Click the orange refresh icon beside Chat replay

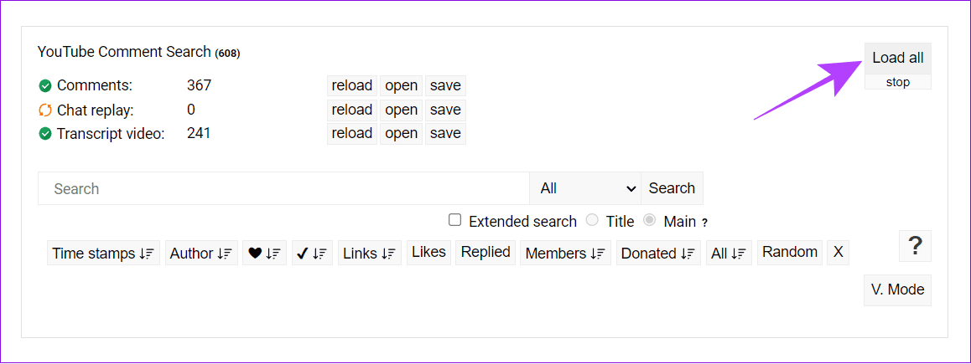coord(44,110)
